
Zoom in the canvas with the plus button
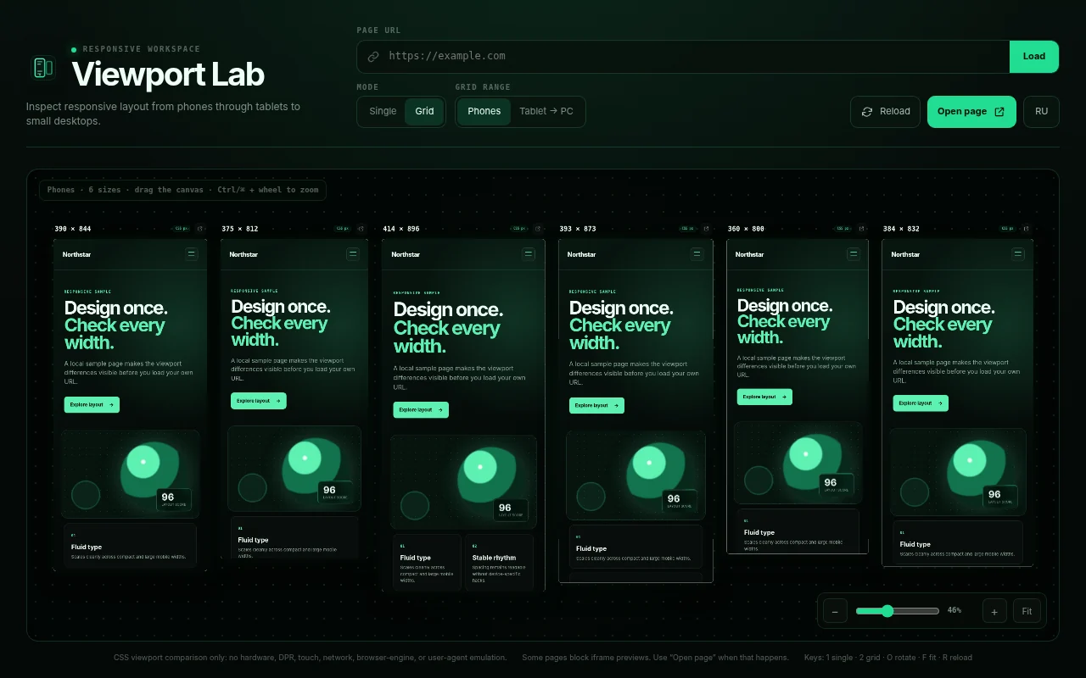click(994, 611)
